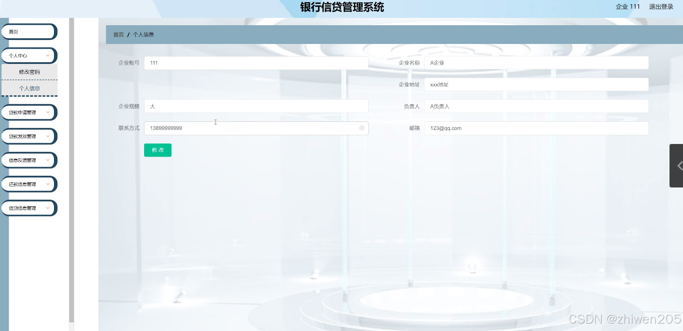Click the 退出登录 link
Viewport: 683px width, 331px height.
661,7
